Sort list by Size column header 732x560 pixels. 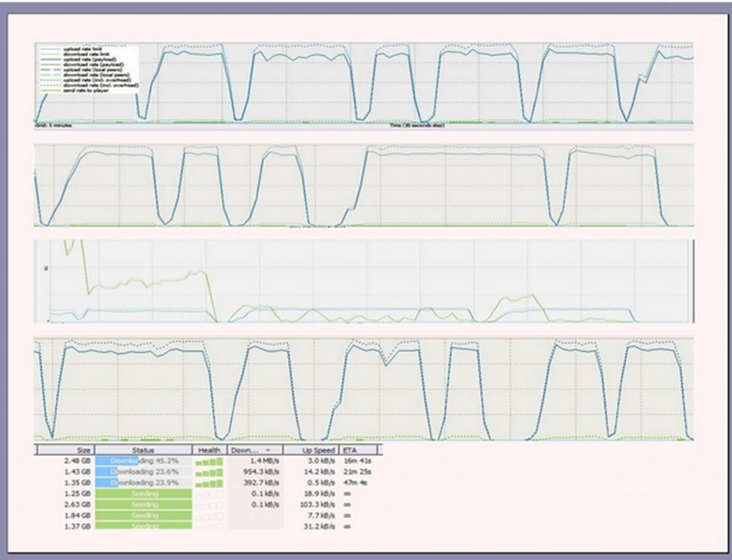point(66,450)
